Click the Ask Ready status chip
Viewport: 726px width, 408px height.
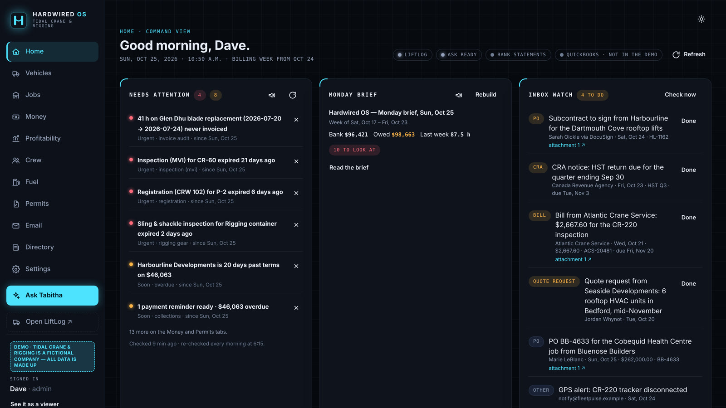[459, 55]
